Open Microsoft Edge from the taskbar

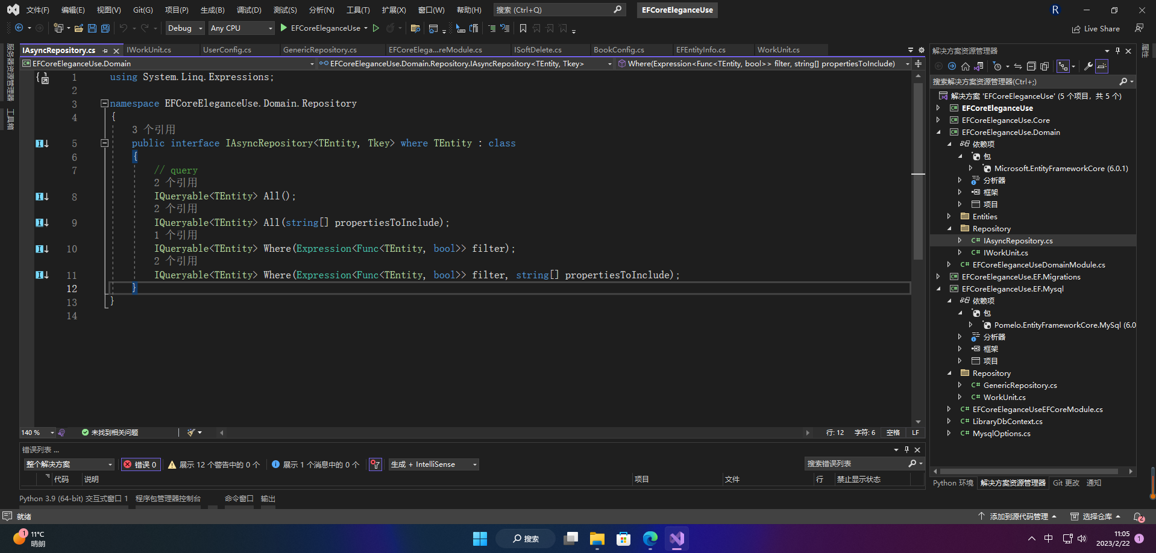tap(650, 539)
